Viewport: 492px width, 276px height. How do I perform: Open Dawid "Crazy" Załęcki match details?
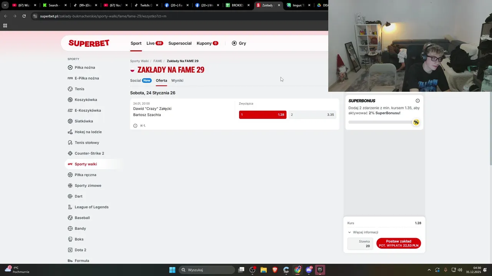tap(152, 108)
